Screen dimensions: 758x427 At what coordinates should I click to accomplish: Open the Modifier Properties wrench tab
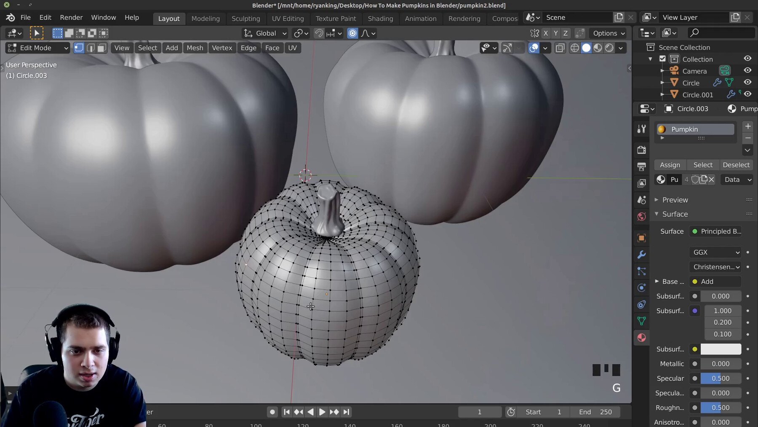pyautogui.click(x=641, y=255)
